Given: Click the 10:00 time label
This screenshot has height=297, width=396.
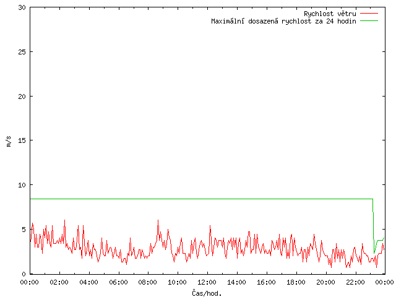Looking at the screenshot, I should point(178,282).
